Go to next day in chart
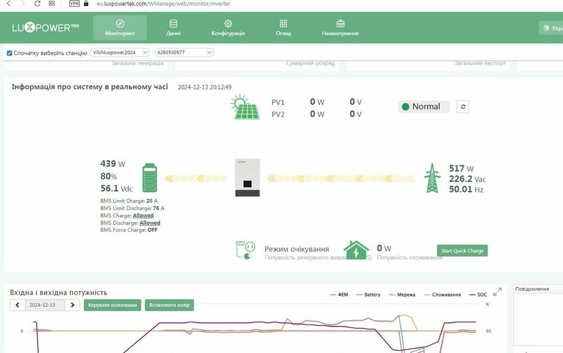The height and width of the screenshot is (353, 563). point(72,305)
